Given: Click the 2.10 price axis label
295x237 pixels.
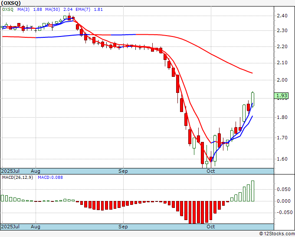Looking at the screenshot, I should click(282, 63).
